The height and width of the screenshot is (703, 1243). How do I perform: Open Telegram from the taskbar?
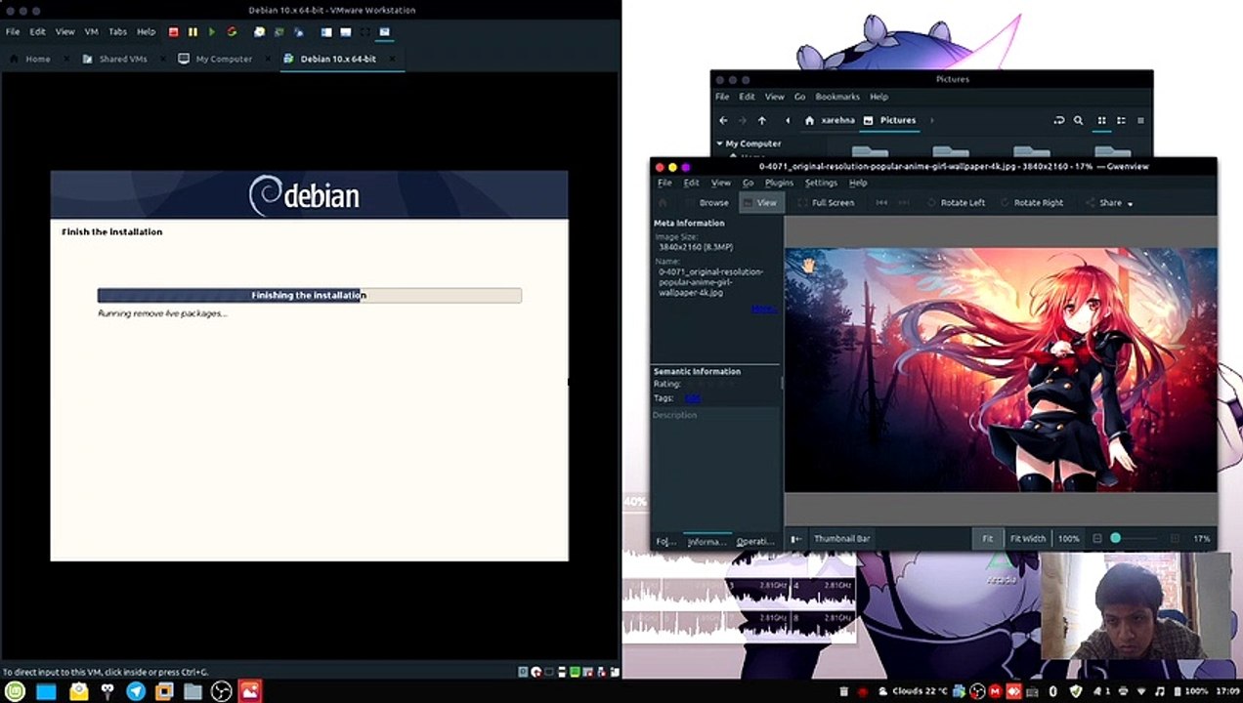click(136, 691)
